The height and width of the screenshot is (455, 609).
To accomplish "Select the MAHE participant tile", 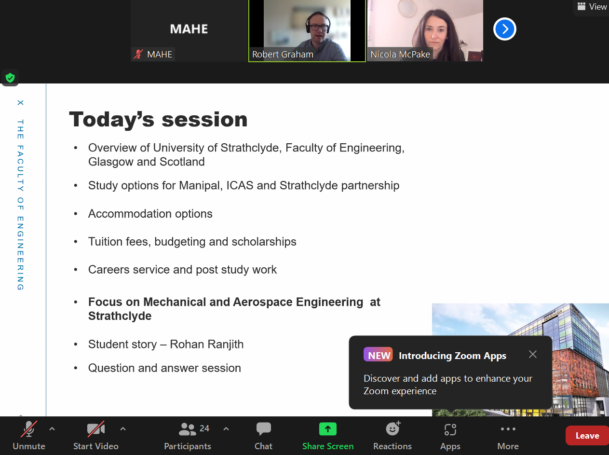I will (x=189, y=30).
